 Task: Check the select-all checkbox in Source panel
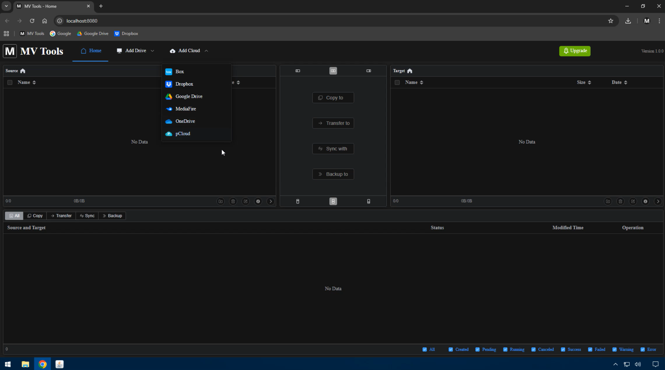(x=10, y=82)
